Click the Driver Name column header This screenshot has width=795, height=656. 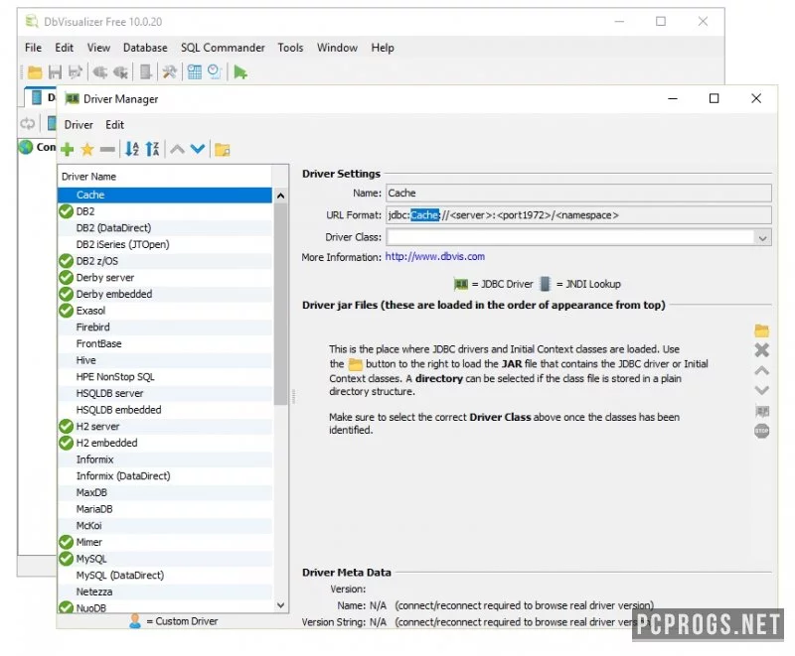point(165,177)
